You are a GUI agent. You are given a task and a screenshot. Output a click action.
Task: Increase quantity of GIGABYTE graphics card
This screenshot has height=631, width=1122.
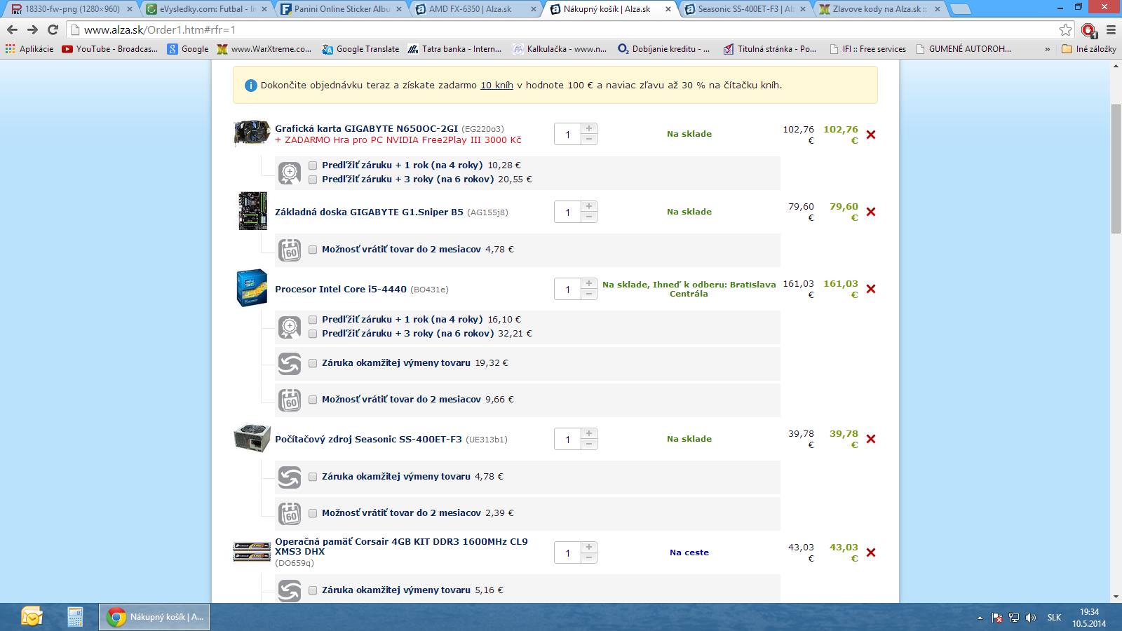coord(589,129)
